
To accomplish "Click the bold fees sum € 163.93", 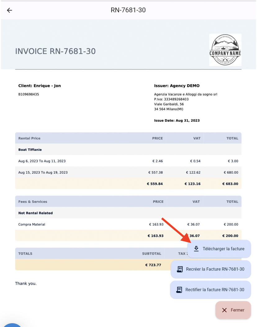I will 156,236.
